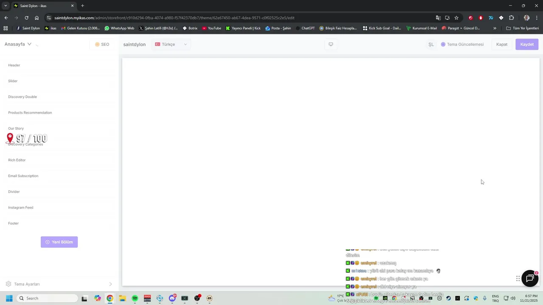Select the Email Subscription section
Screen dimensions: 543x305
point(59,176)
